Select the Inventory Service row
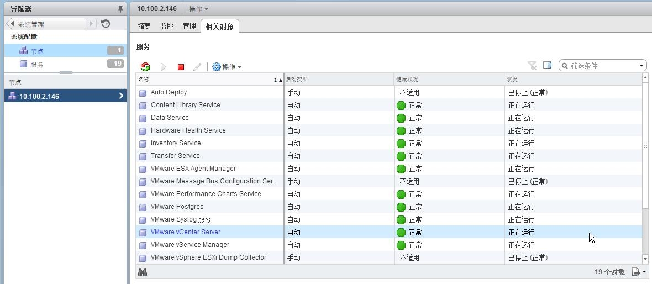 (389, 143)
